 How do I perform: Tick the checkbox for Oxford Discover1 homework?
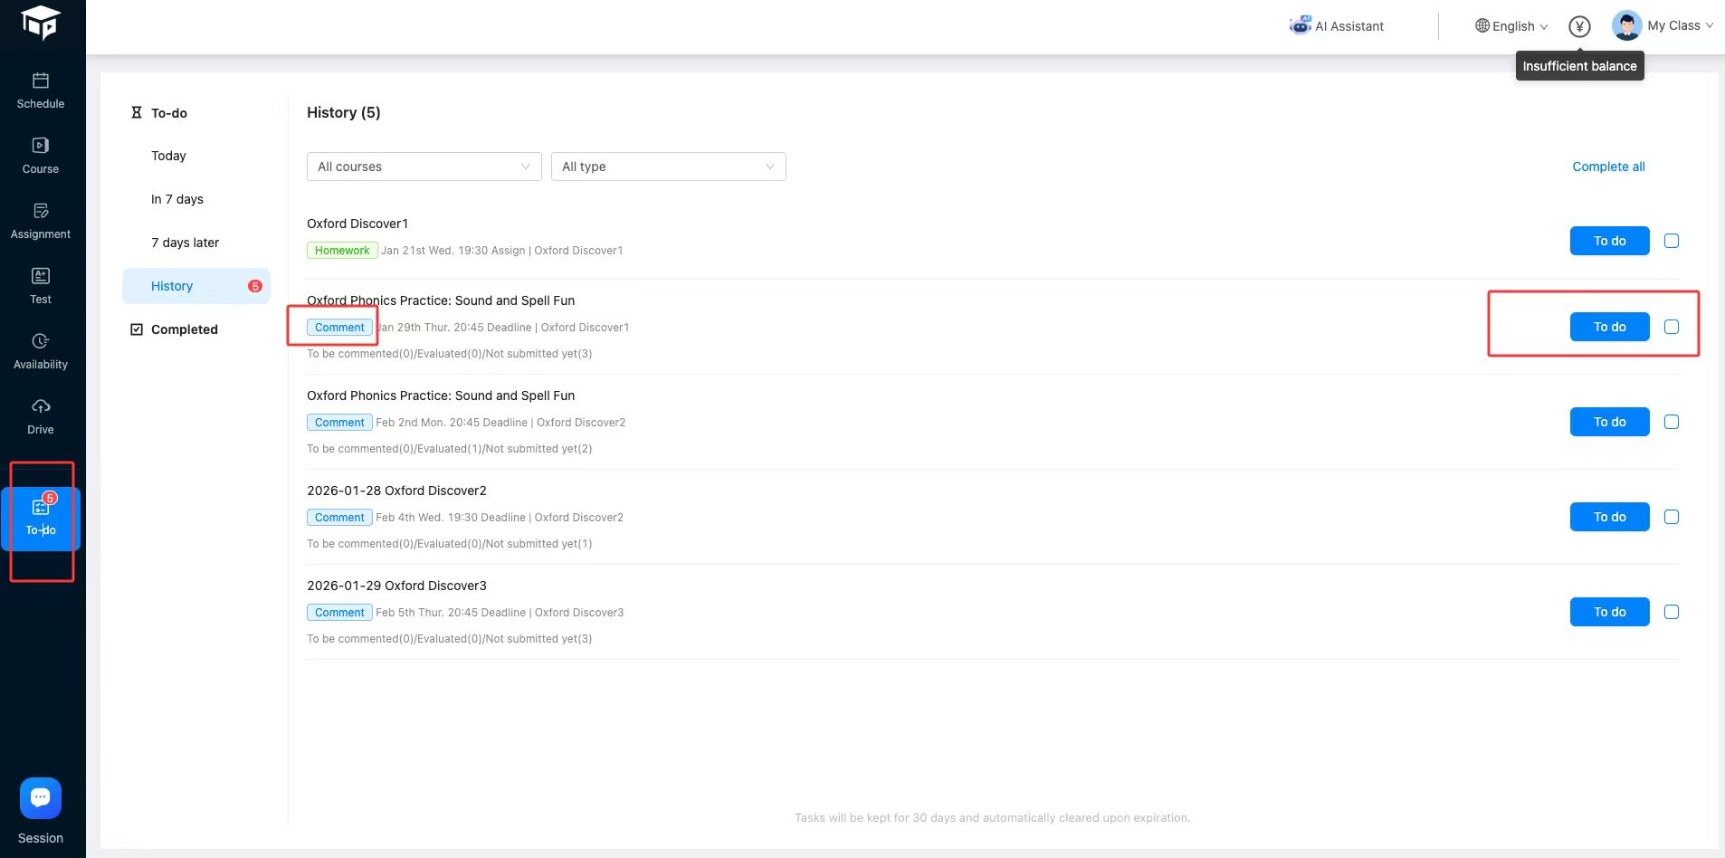coord(1672,241)
